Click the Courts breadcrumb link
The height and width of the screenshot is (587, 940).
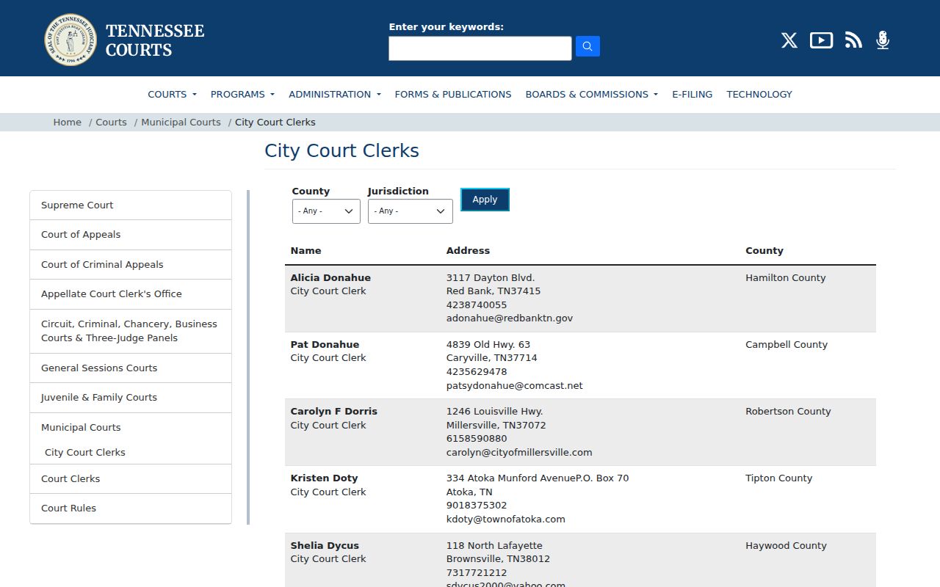point(112,123)
